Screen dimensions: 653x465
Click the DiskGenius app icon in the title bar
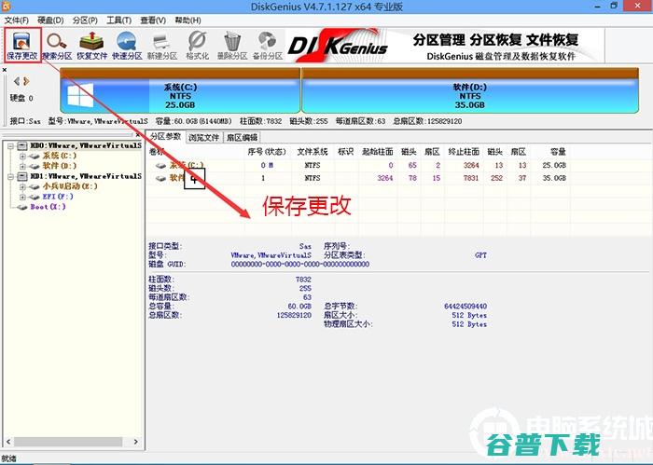coord(7,6)
